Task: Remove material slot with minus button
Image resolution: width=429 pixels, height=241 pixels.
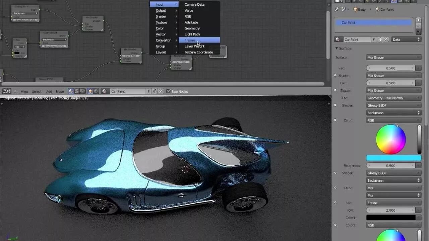Action: [418, 26]
